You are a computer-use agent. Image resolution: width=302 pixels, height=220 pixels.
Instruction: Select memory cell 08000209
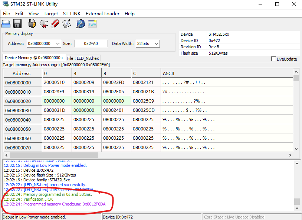pos(86,82)
